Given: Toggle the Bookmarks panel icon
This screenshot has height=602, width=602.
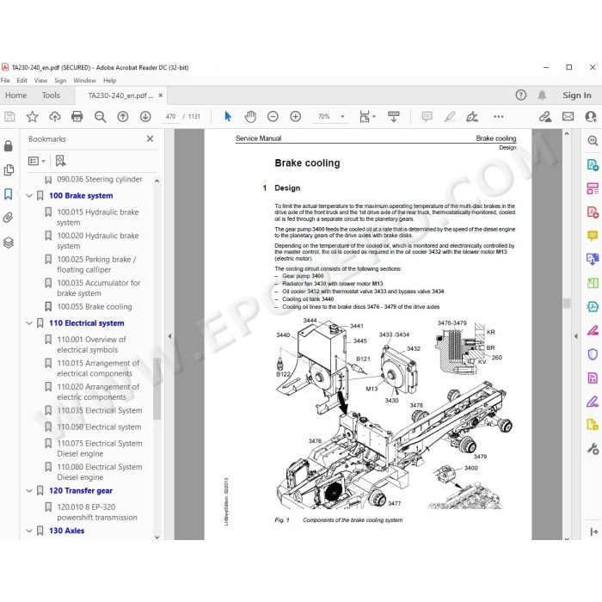Looking at the screenshot, I should [x=9, y=193].
